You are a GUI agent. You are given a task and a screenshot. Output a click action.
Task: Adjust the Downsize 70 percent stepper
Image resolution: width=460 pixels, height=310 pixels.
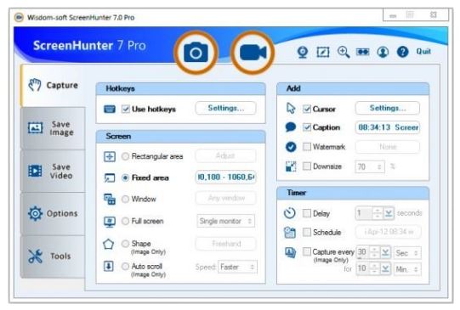[378, 166]
